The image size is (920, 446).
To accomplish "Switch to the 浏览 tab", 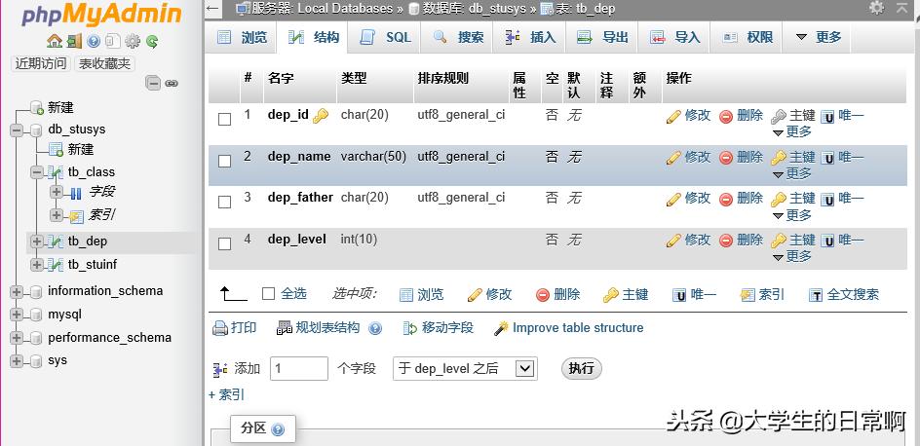I will click(243, 38).
